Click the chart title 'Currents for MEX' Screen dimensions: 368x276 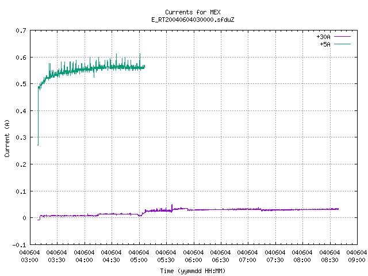(193, 12)
